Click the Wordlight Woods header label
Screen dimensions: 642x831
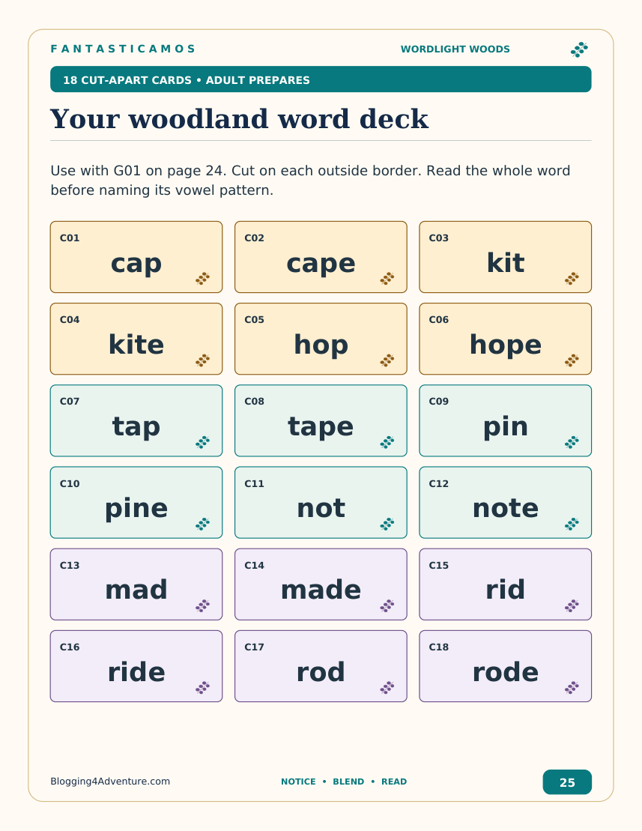[455, 49]
